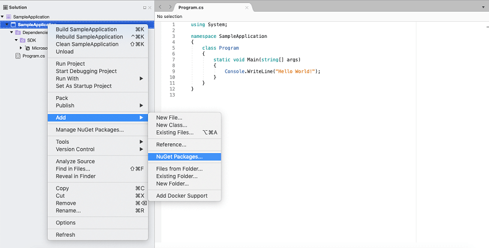
Task: Close the Solution pad
Action: [150, 7]
